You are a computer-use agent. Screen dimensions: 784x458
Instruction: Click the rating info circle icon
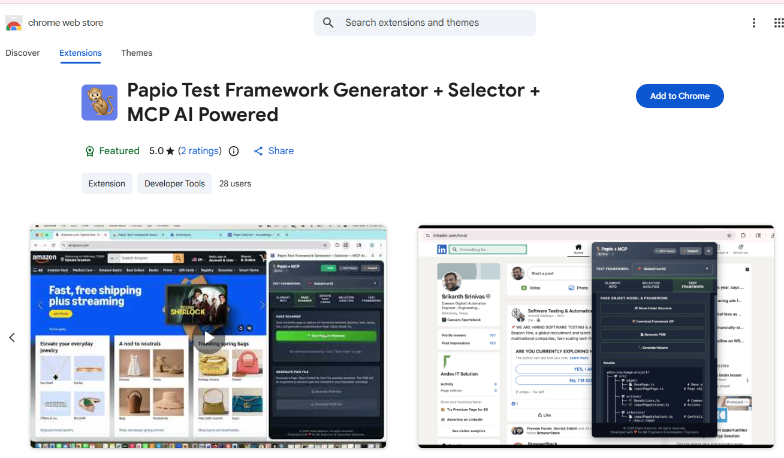[x=234, y=151]
